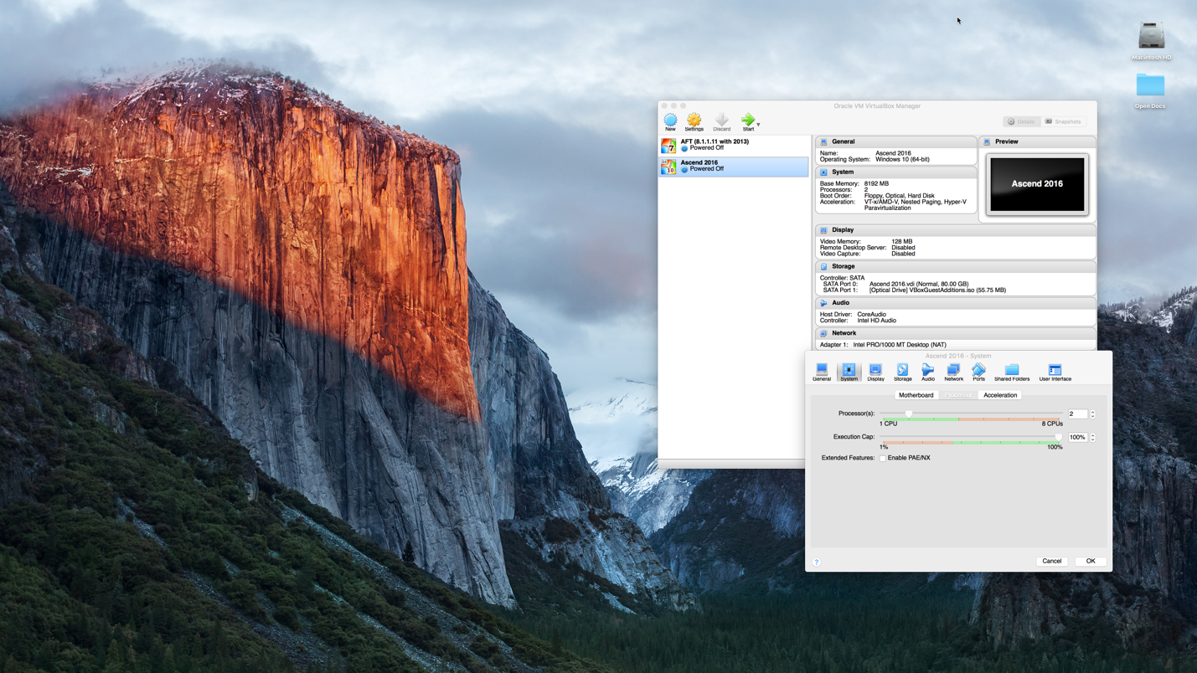Image resolution: width=1197 pixels, height=673 pixels.
Task: Click the execution cap percentage field
Action: pos(1077,437)
